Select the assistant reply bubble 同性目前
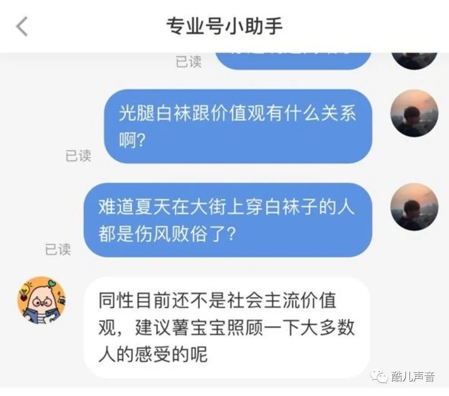Viewport: 449px width, 396px height. click(227, 327)
